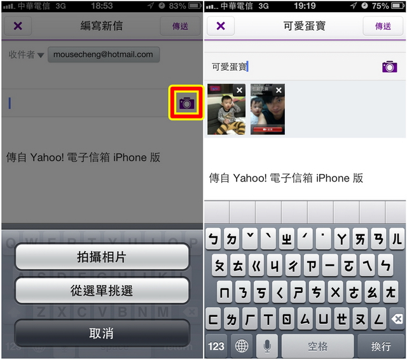Tap the 換行 return key
Viewport: 407px width, 360px height.
point(382,346)
